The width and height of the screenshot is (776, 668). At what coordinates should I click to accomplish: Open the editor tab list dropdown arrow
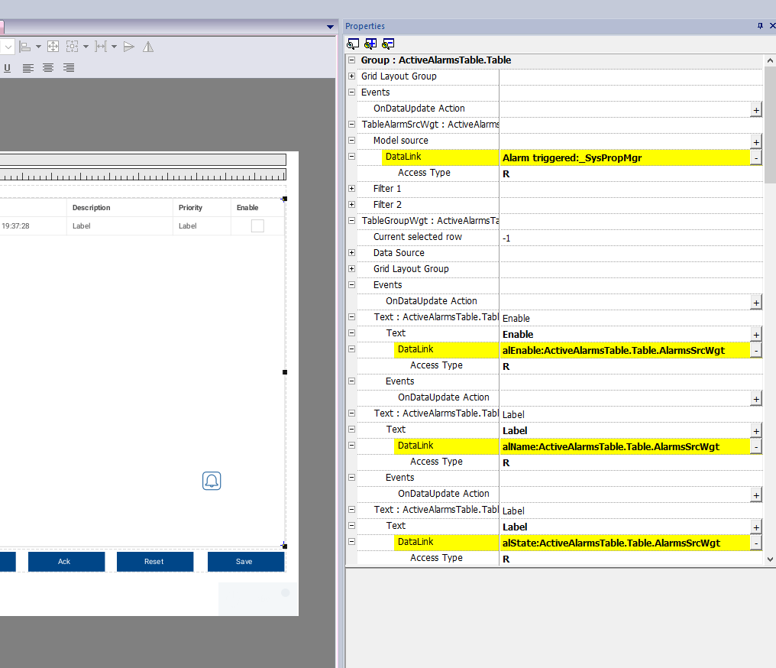click(330, 27)
